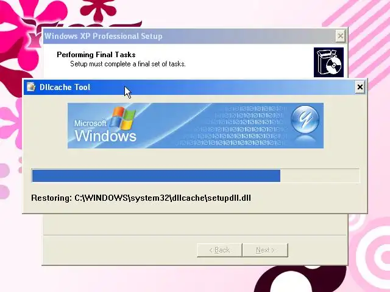Click 'Setup must complete a final set of tasks' text
Image resolution: width=390 pixels, height=292 pixels.
128,64
